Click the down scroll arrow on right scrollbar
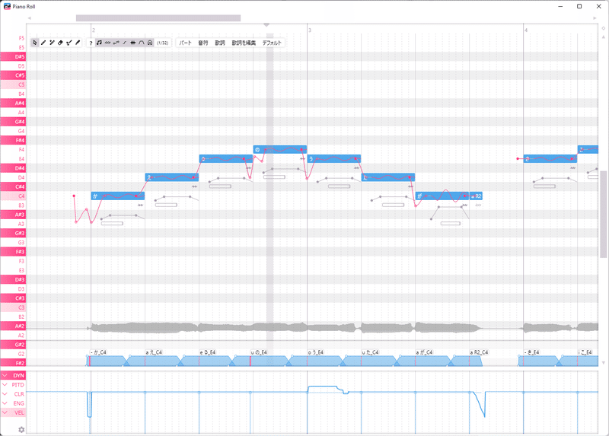 pos(603,363)
